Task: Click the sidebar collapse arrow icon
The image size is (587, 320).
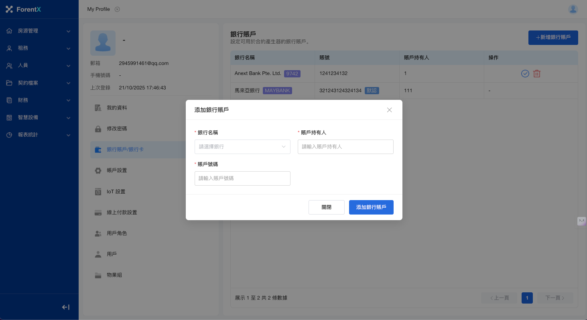Action: point(66,307)
